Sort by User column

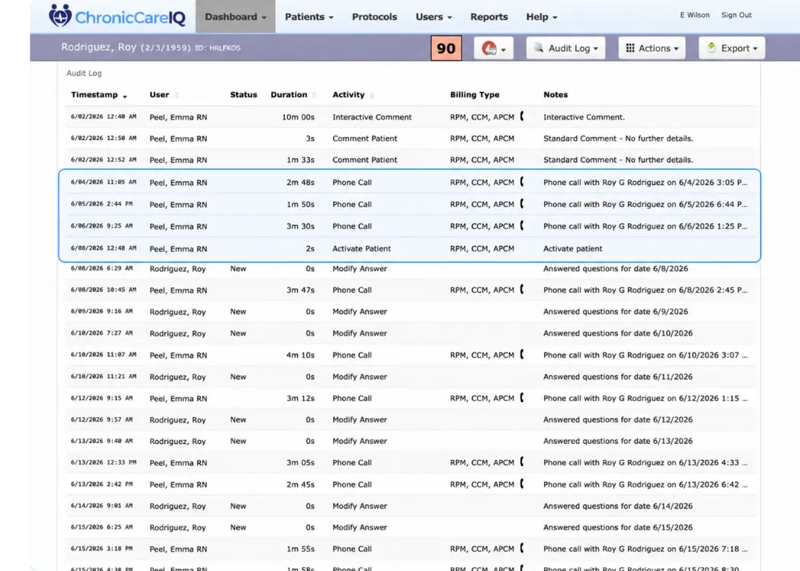164,95
